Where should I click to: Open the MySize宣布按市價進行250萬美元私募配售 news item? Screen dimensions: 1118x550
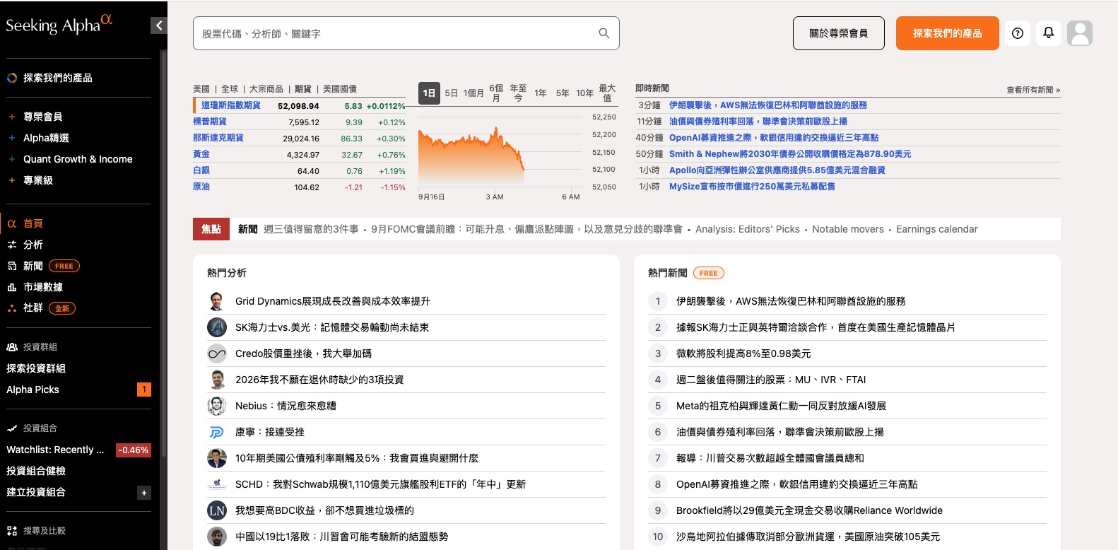coord(752,187)
